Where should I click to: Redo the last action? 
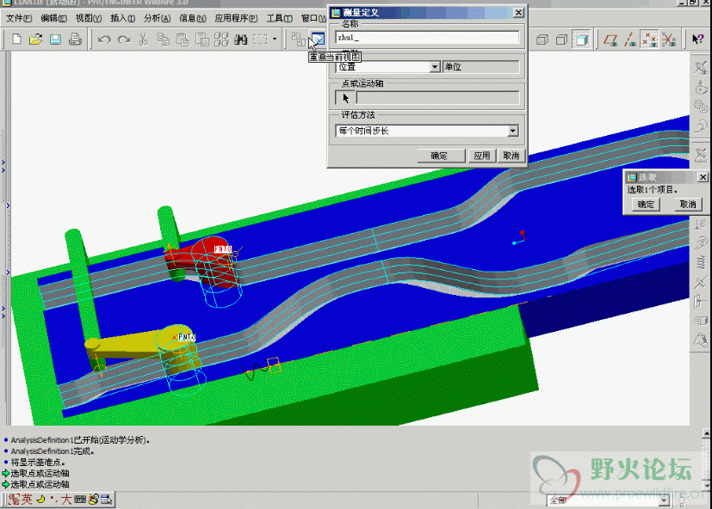124,40
